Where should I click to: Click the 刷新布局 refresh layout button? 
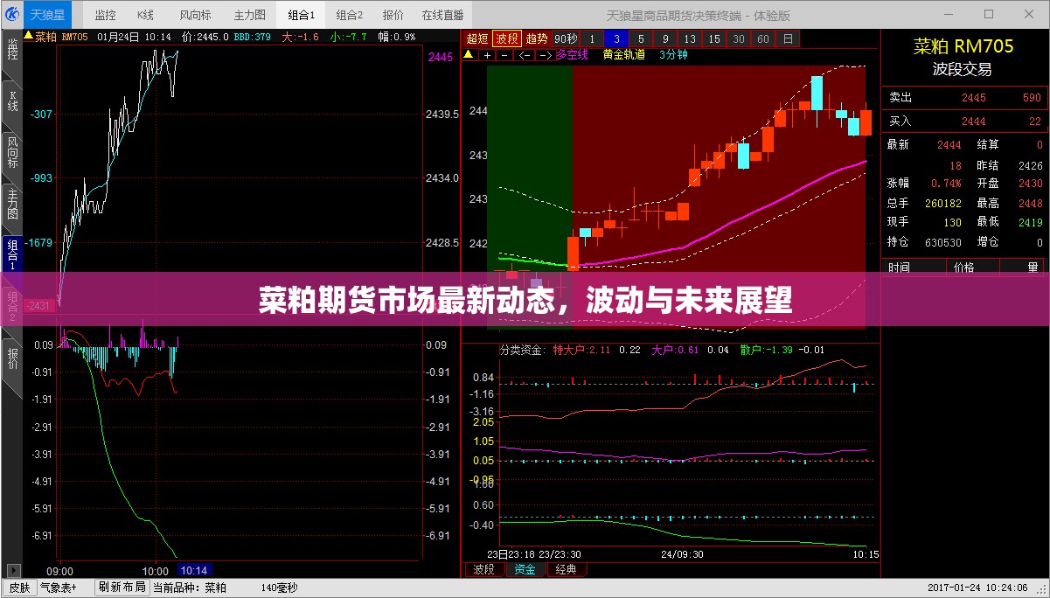(x=122, y=588)
